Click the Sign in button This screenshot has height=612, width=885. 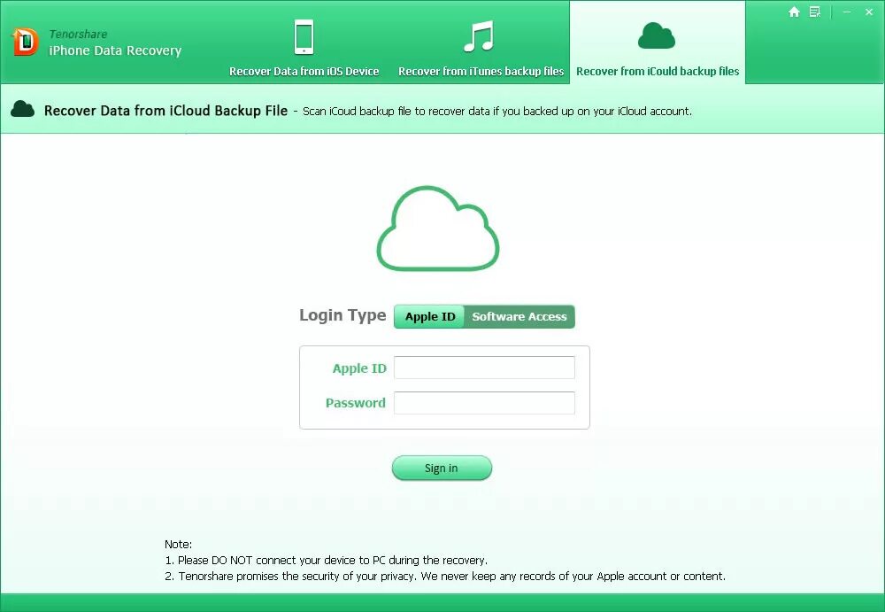coord(442,468)
